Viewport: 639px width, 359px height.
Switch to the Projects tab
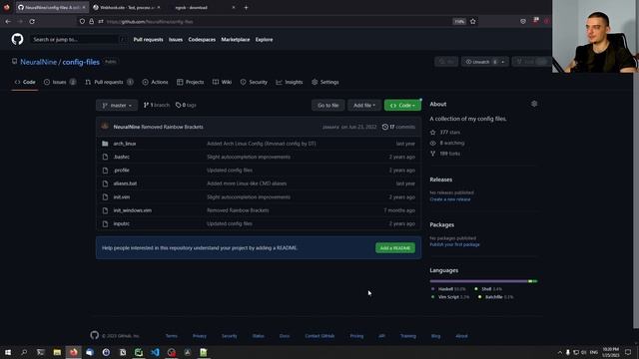coord(191,82)
